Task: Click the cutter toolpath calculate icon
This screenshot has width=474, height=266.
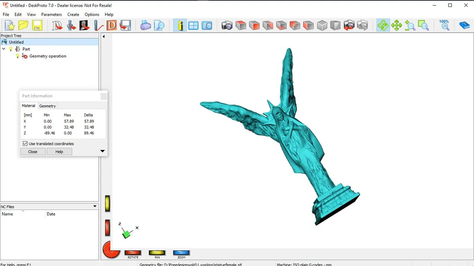Action: [98, 25]
